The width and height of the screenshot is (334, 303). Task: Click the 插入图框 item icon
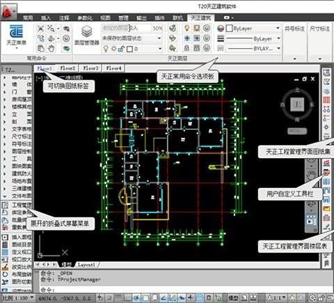point(5,237)
